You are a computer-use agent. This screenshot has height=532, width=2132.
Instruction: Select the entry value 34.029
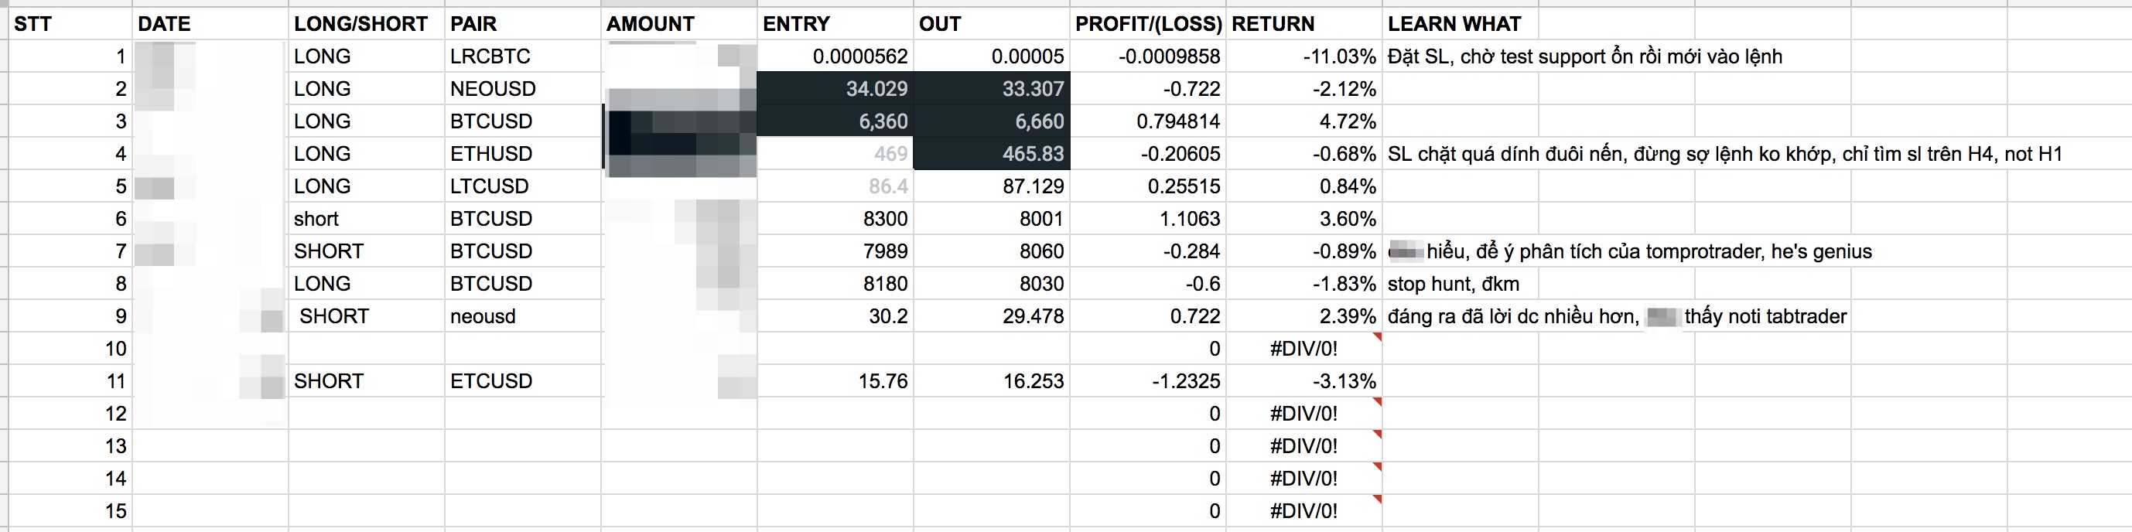coord(876,88)
